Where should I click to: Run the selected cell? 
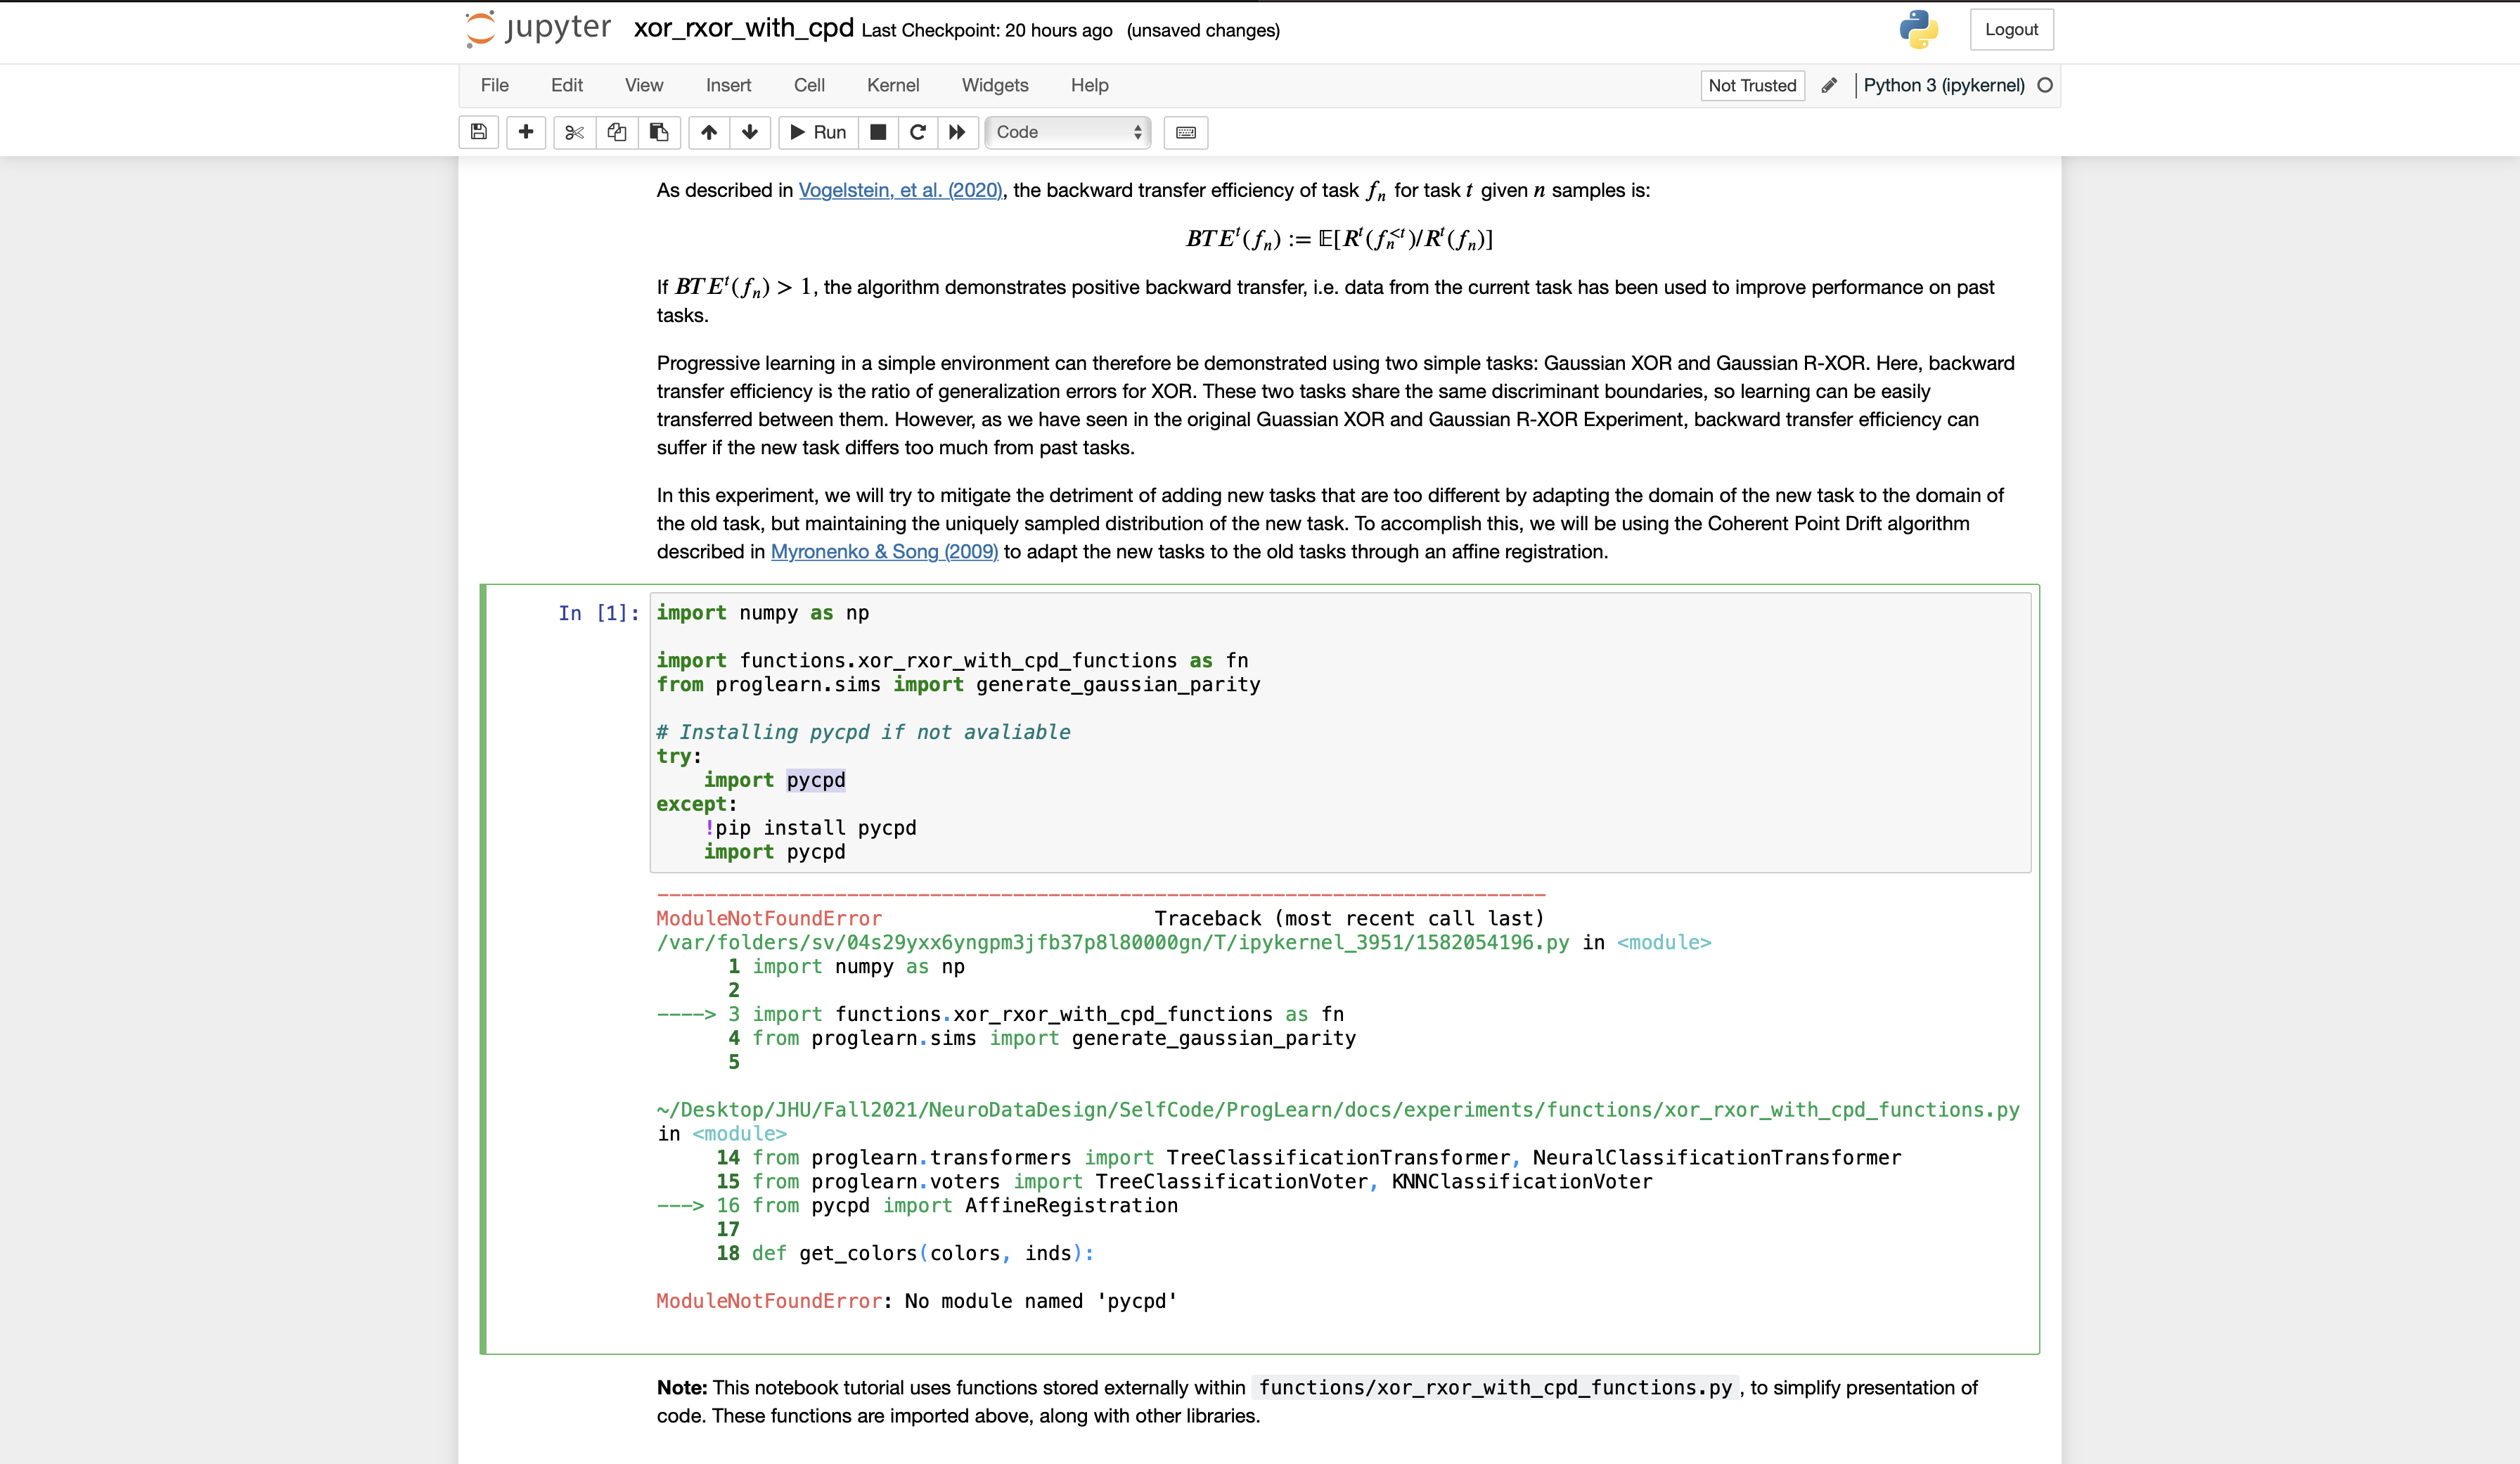tap(817, 132)
